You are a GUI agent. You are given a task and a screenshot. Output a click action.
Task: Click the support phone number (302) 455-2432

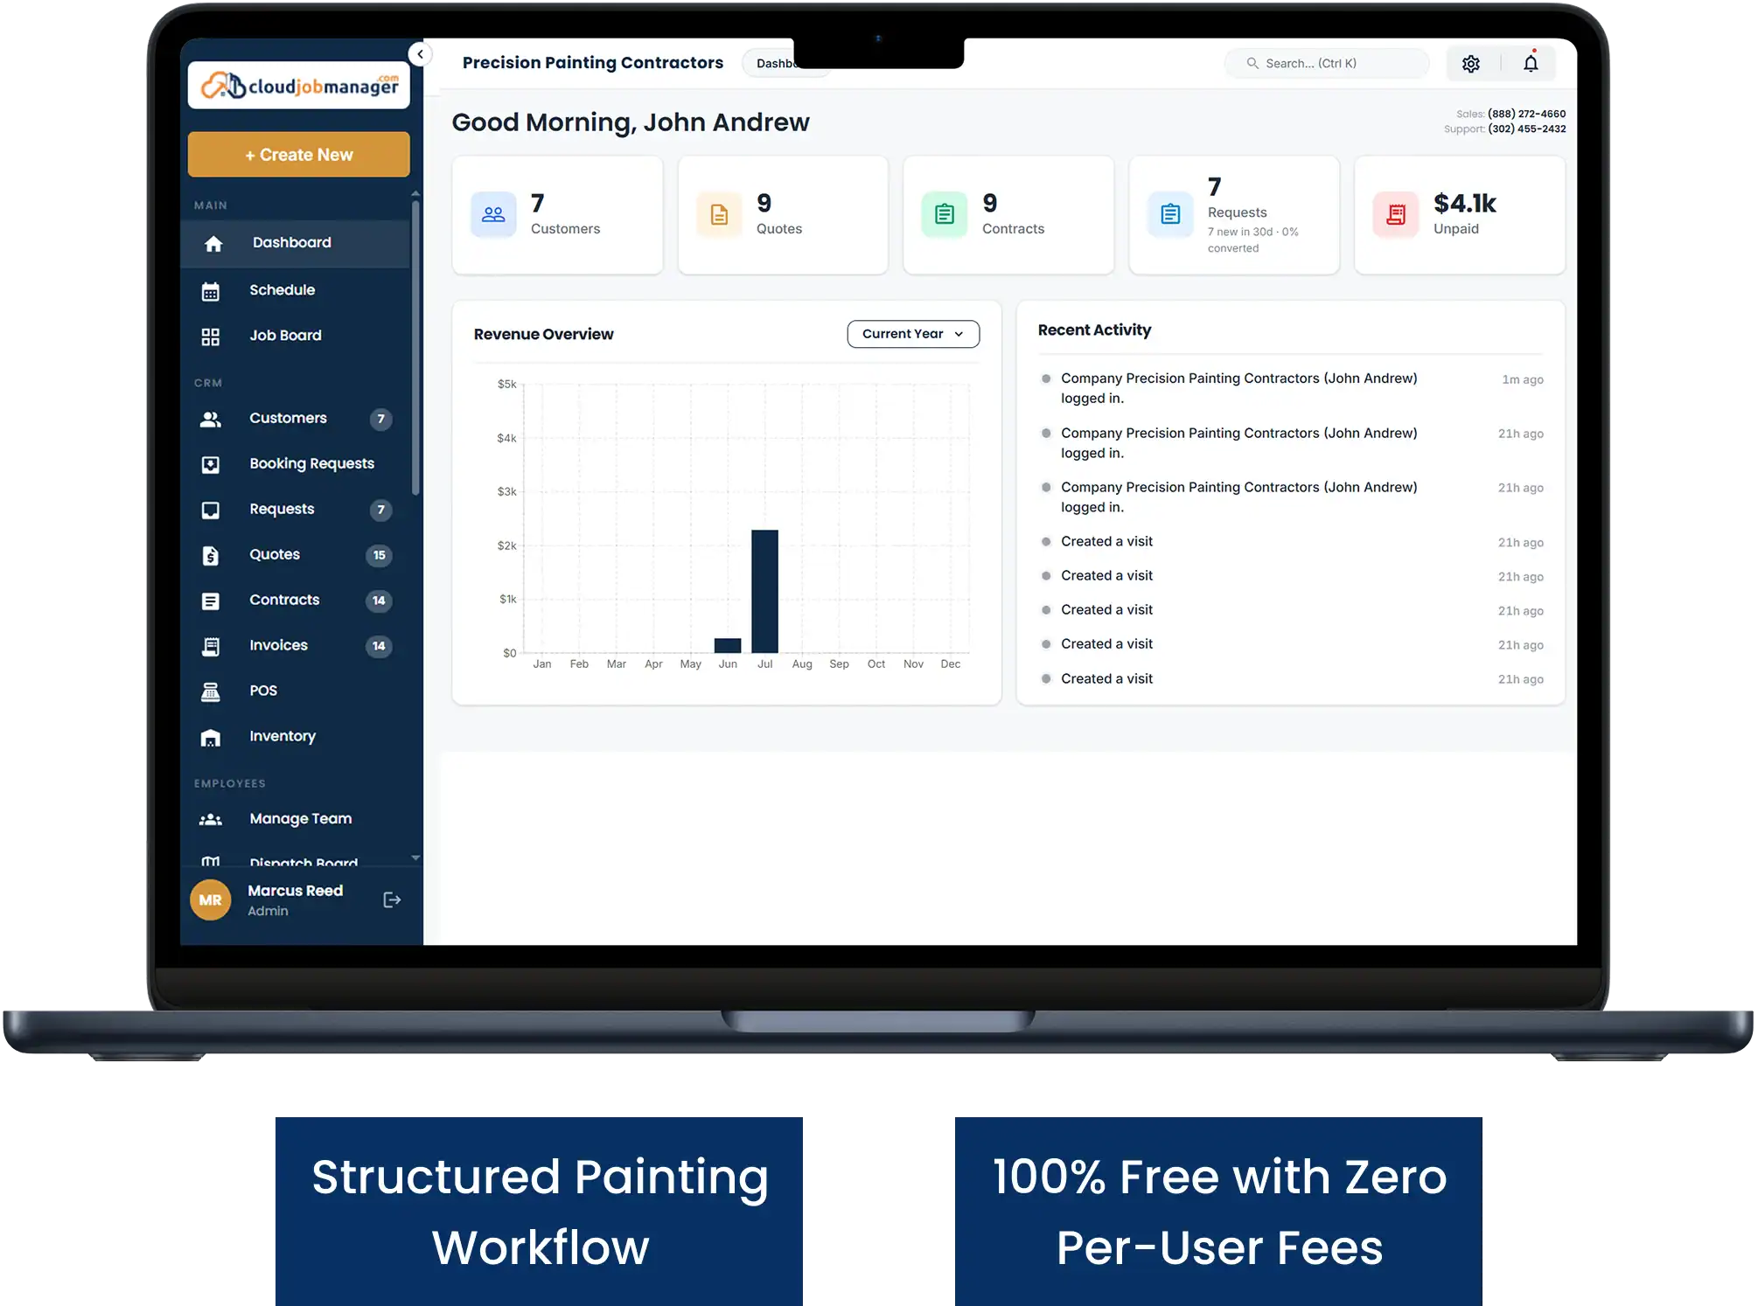click(x=1526, y=129)
